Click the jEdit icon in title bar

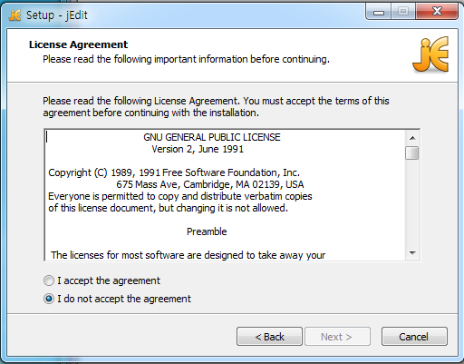(14, 15)
